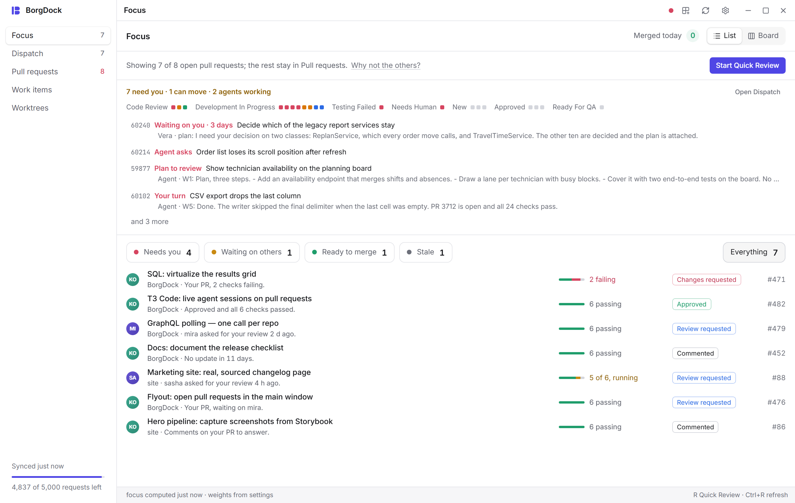
Task: Expand the 'and 3 more' items
Action: click(150, 222)
